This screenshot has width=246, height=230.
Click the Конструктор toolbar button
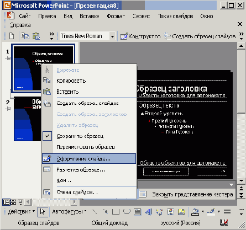point(140,36)
